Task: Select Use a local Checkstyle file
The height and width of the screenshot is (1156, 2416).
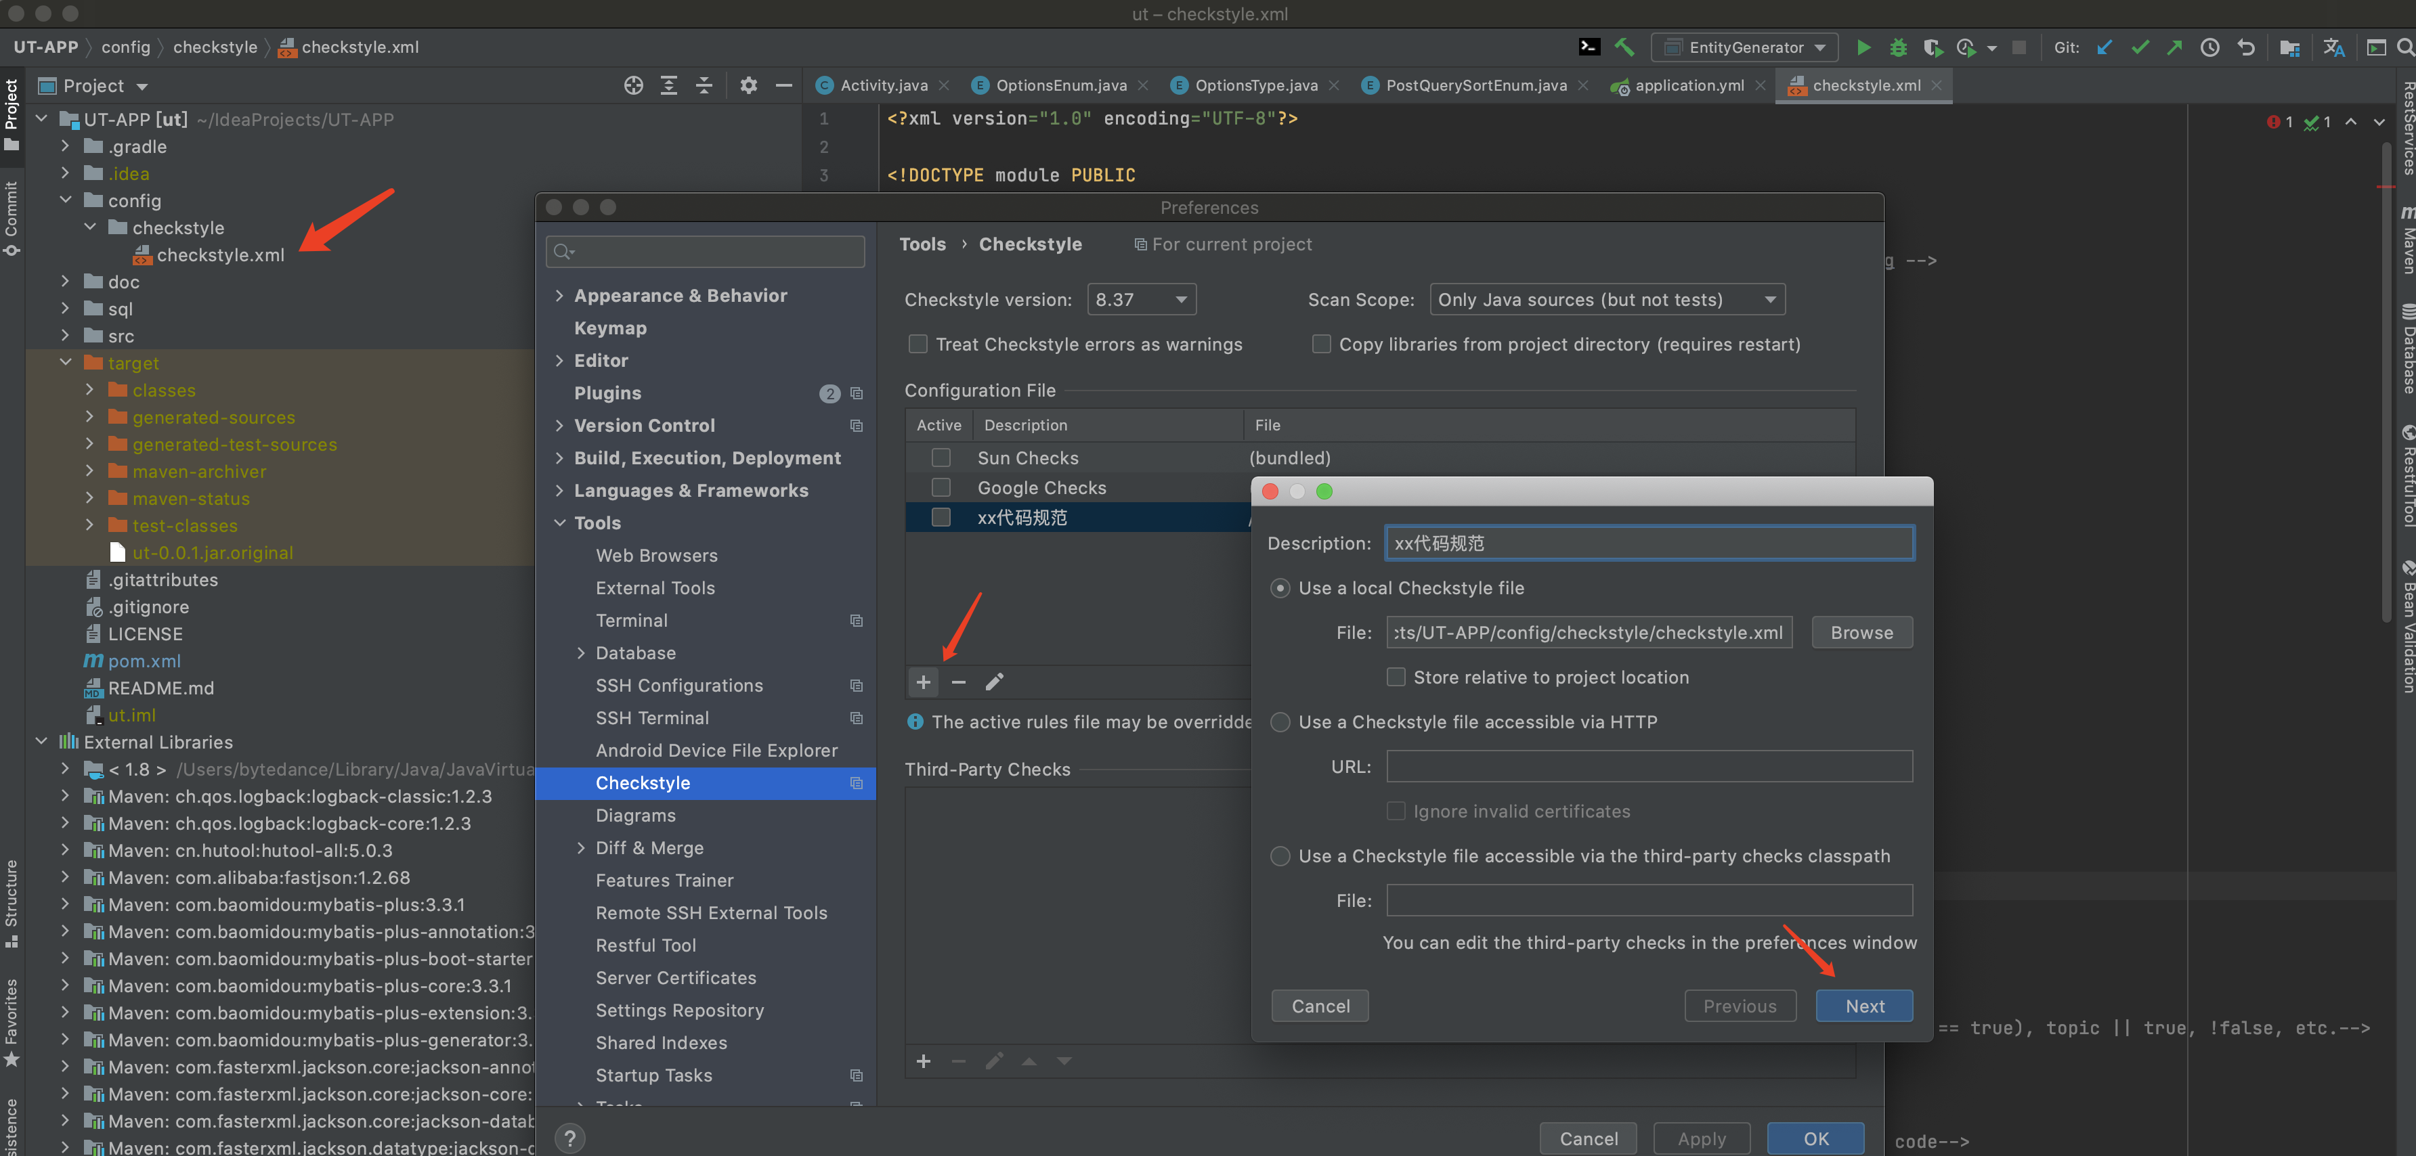Action: [x=1280, y=588]
